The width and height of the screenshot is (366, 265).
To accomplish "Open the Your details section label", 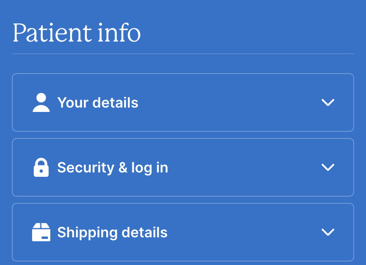I will pos(98,103).
